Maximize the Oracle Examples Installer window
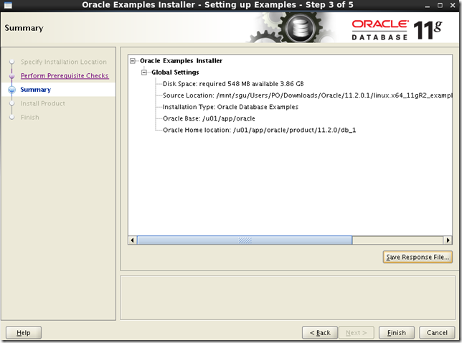Image resolution: width=462 pixels, height=343 pixels. point(440,5)
